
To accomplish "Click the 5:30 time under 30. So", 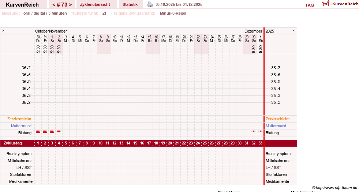I will pos(254,49).
